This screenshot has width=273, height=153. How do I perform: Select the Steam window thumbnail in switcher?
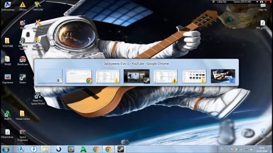(136, 76)
